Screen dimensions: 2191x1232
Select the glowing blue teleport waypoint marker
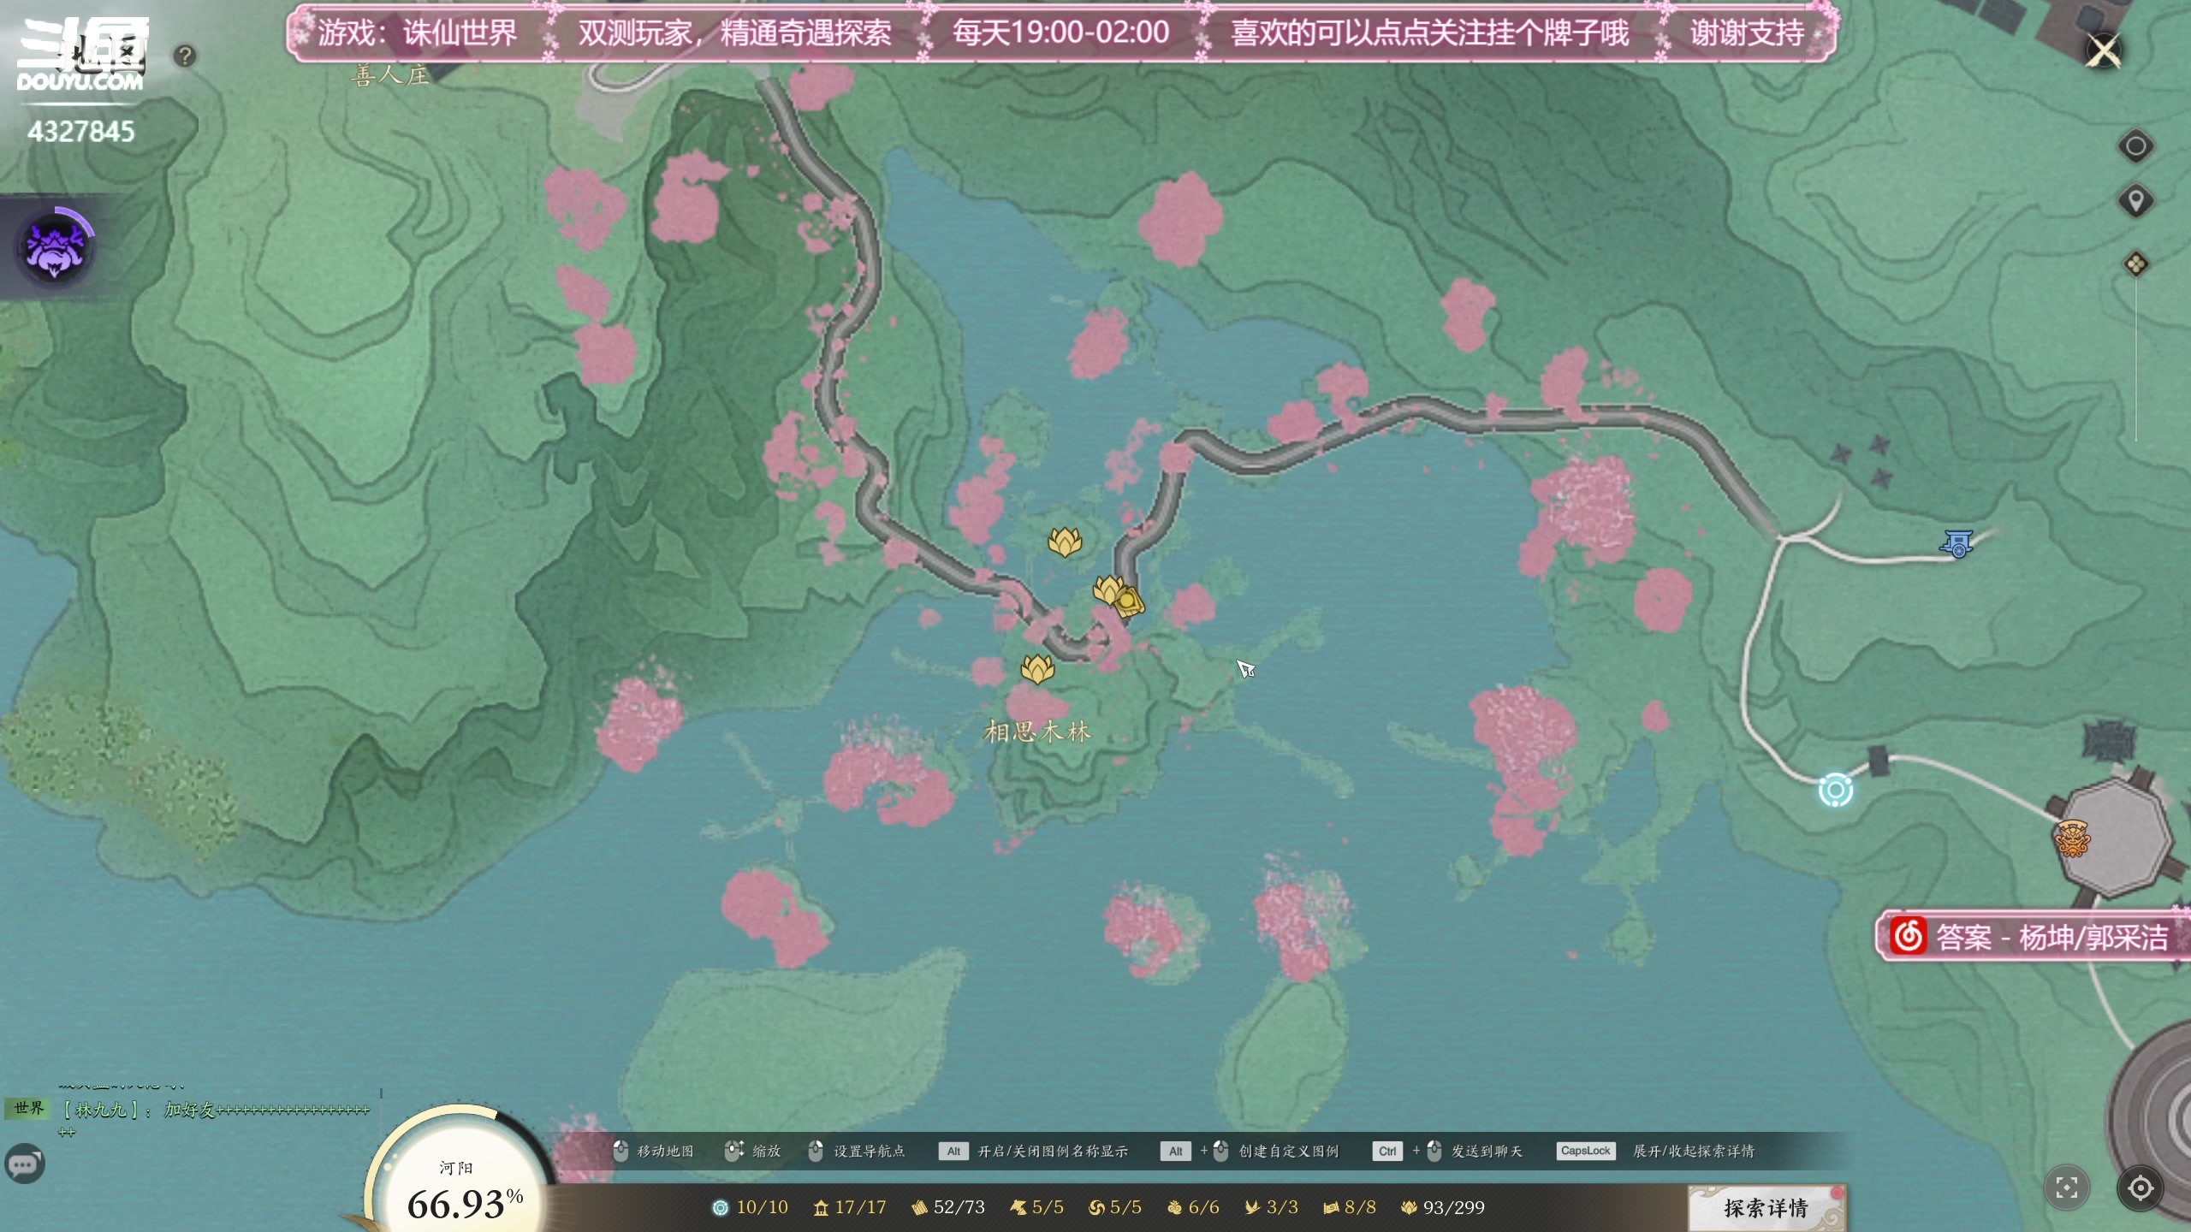click(1836, 790)
